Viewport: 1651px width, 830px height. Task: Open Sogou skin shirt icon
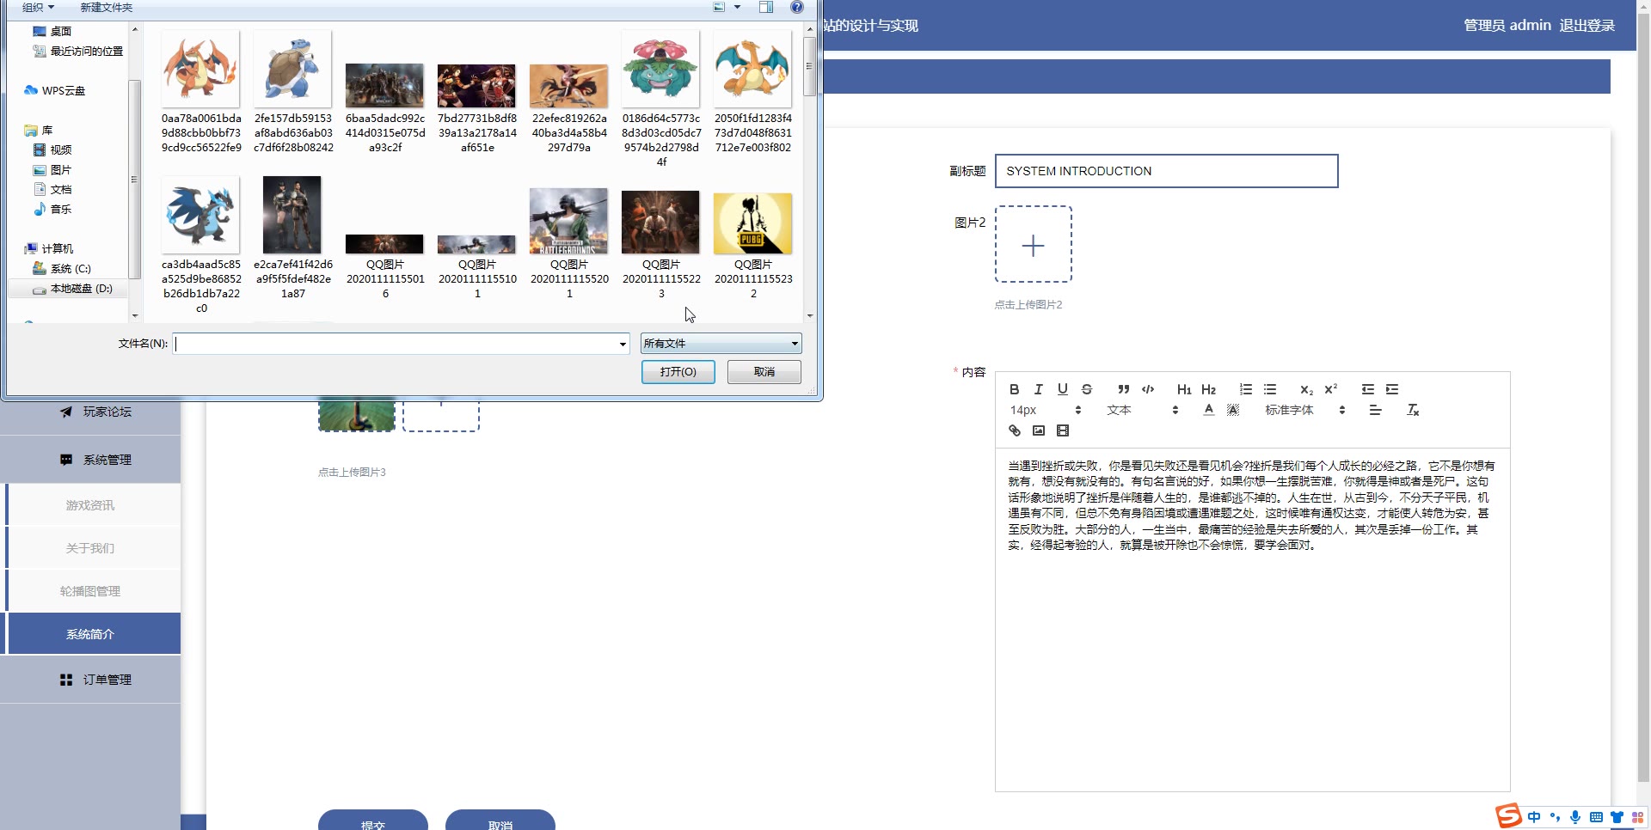(1617, 817)
